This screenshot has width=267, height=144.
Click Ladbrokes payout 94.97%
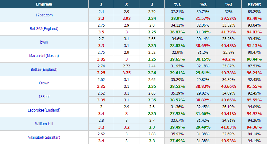[x=254, y=114]
